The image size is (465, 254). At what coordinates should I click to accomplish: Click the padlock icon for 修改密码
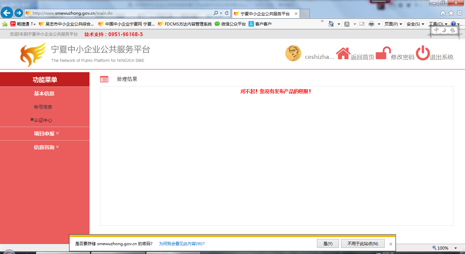tap(383, 53)
